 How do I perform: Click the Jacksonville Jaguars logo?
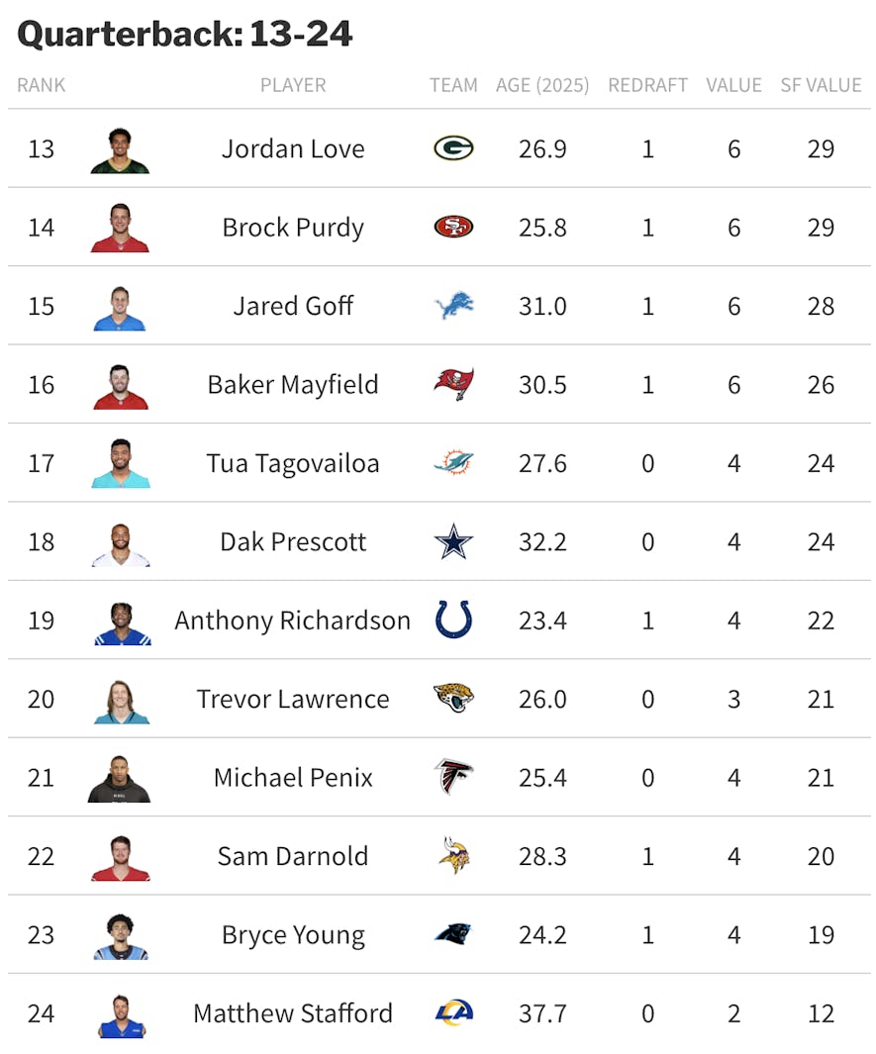click(x=453, y=698)
